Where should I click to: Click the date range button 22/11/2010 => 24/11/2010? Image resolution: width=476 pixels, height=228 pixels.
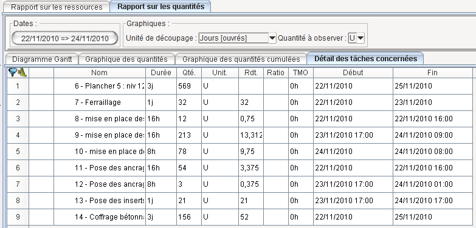click(x=64, y=38)
